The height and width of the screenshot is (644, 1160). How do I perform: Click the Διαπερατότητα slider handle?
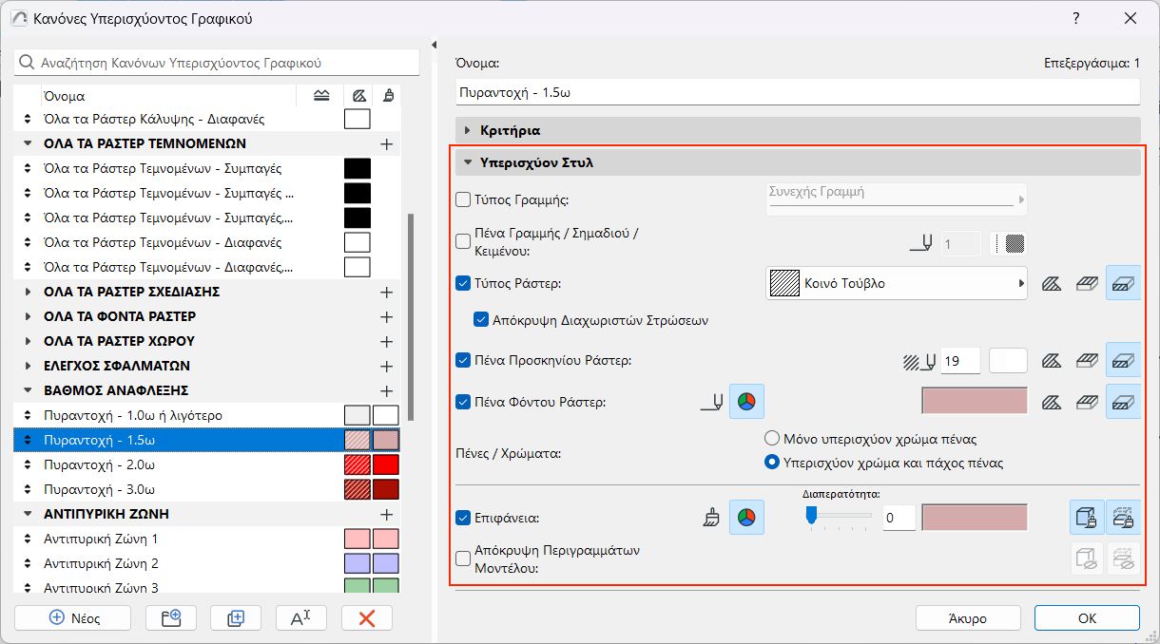coord(811,515)
